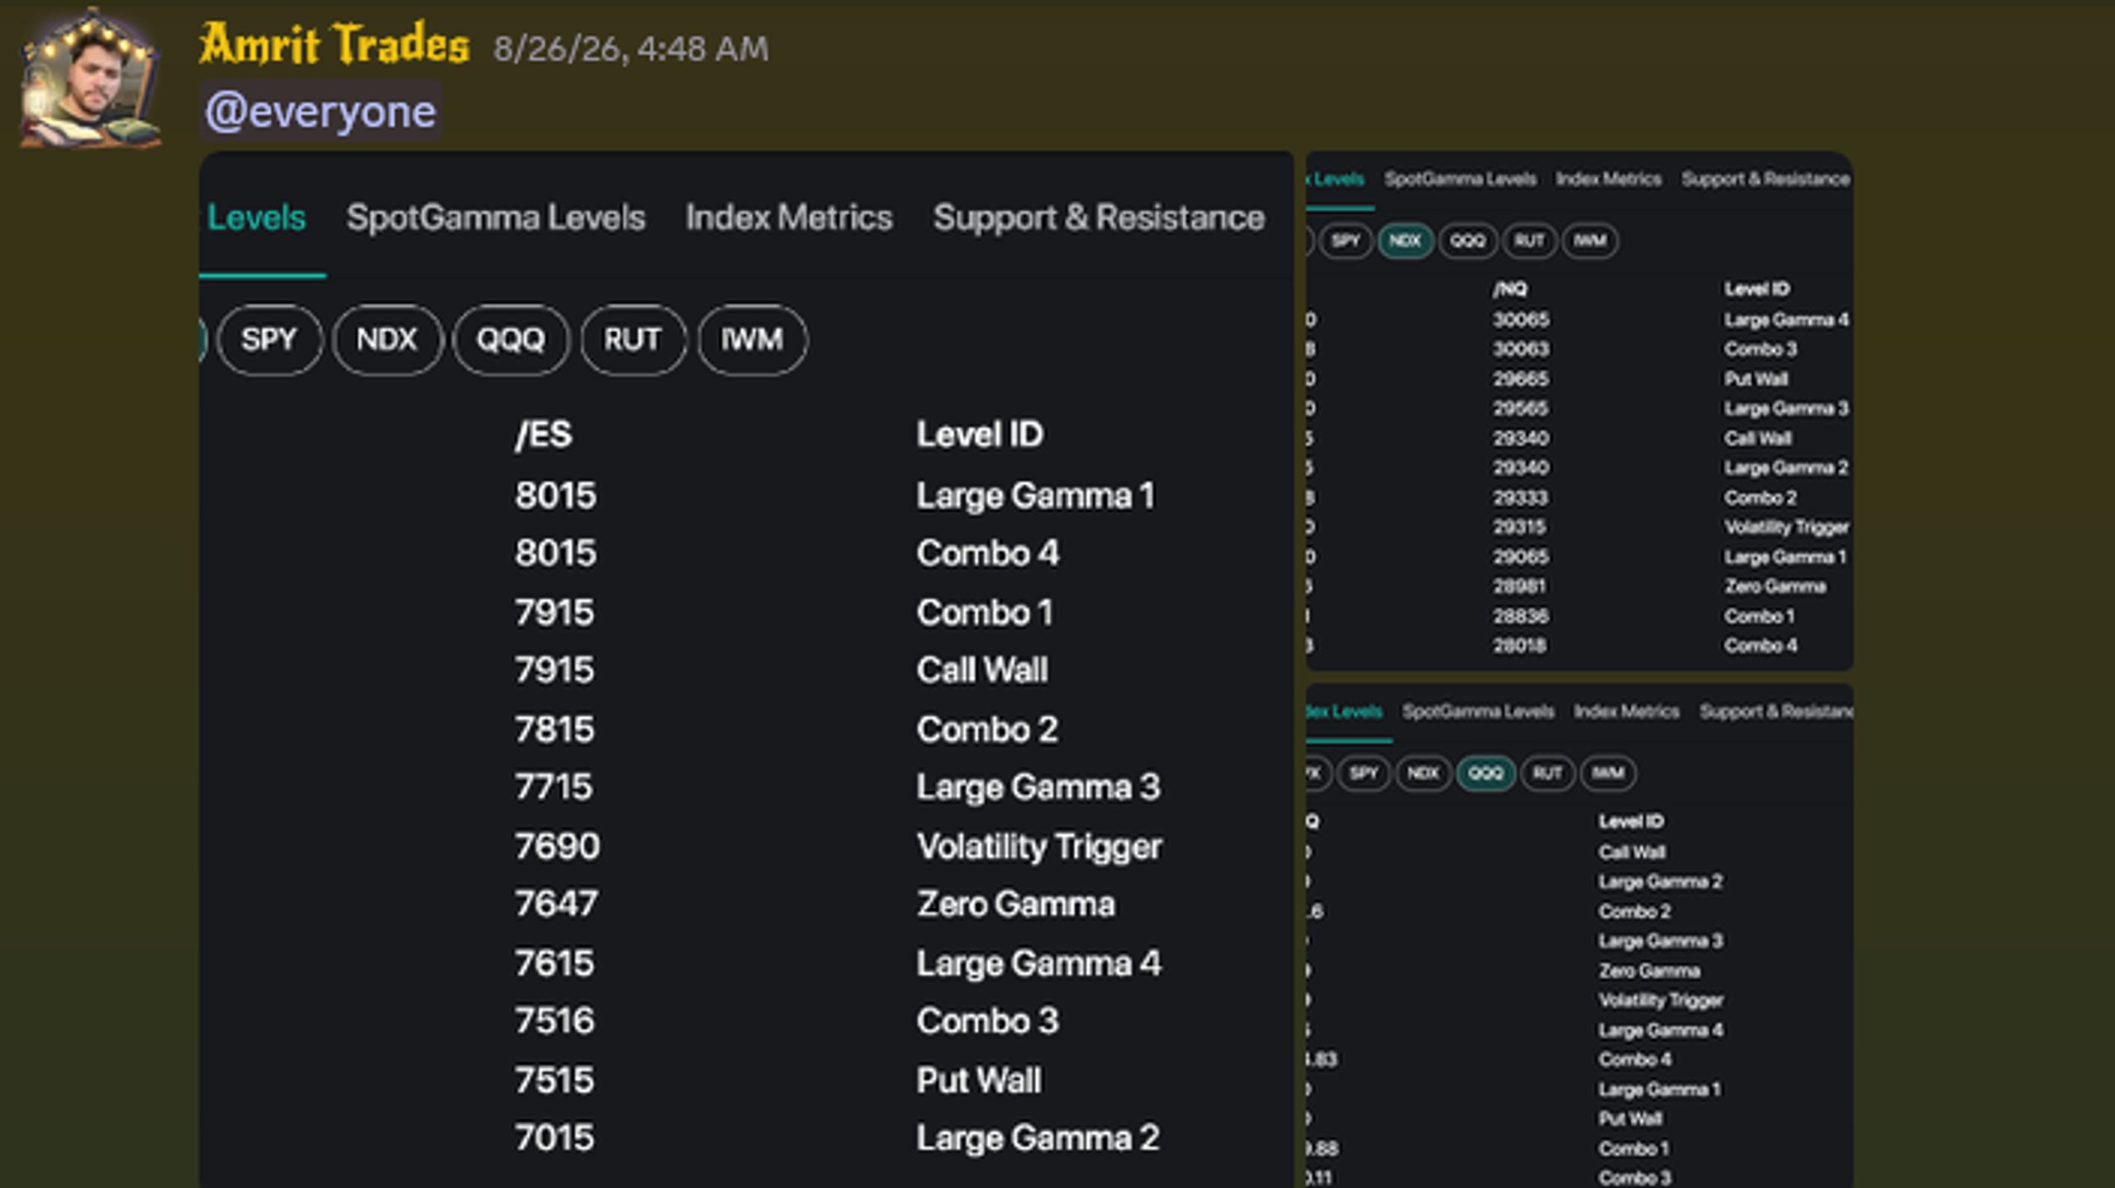
Task: Open the QQQ levels image thumbnail
Action: (x=1579, y=936)
